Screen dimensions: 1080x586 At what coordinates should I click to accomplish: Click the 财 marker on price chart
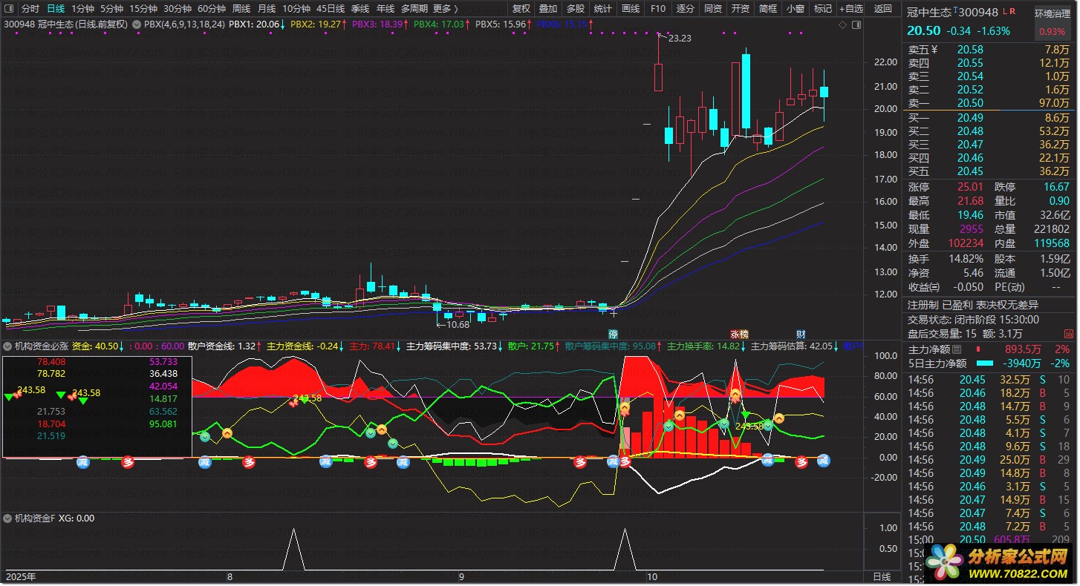pyautogui.click(x=801, y=334)
